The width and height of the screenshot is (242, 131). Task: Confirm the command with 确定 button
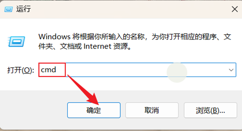[x=94, y=110]
